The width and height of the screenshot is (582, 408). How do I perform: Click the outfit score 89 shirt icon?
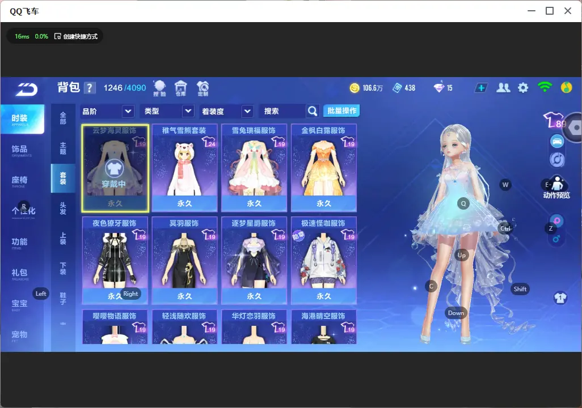554,120
